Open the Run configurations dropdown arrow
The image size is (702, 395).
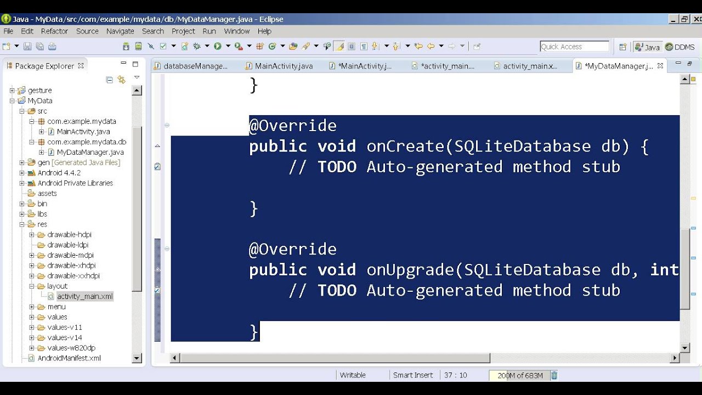[x=228, y=47]
